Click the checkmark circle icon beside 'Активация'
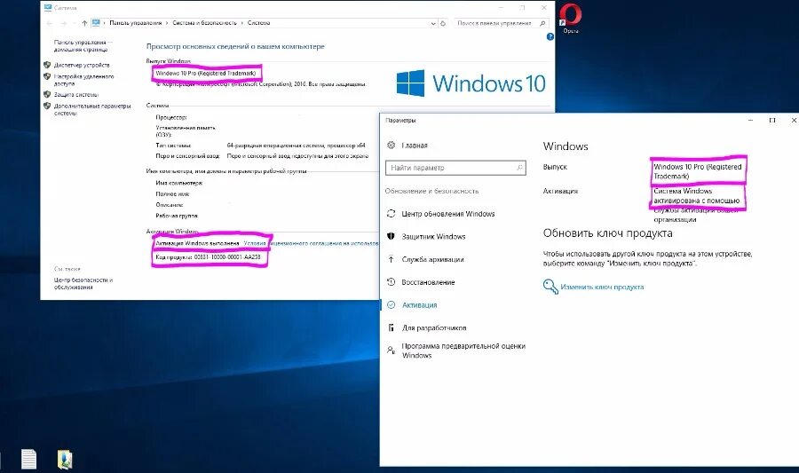Screen dimensions: 799x473 click(x=391, y=305)
